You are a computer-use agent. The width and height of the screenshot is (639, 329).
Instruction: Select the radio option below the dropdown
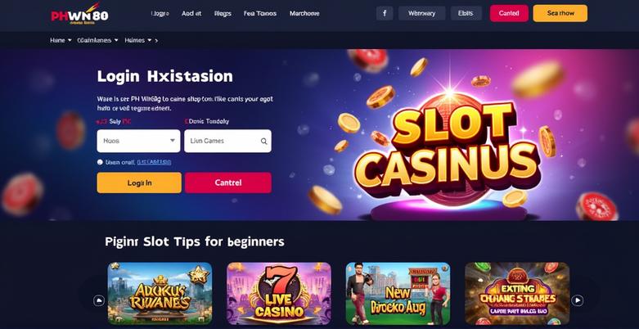point(101,162)
